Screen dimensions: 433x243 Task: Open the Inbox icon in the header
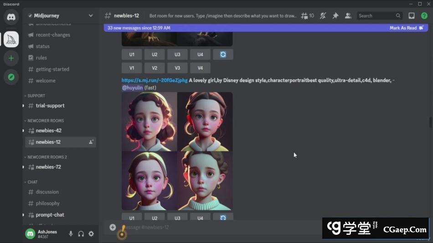(412, 15)
